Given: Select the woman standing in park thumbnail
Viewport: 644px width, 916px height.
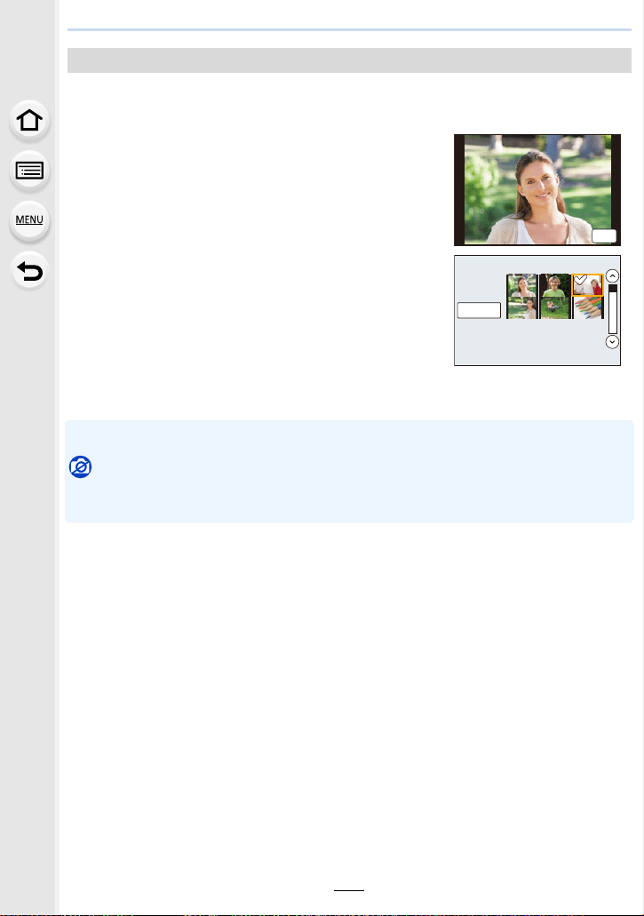Looking at the screenshot, I should (x=521, y=308).
